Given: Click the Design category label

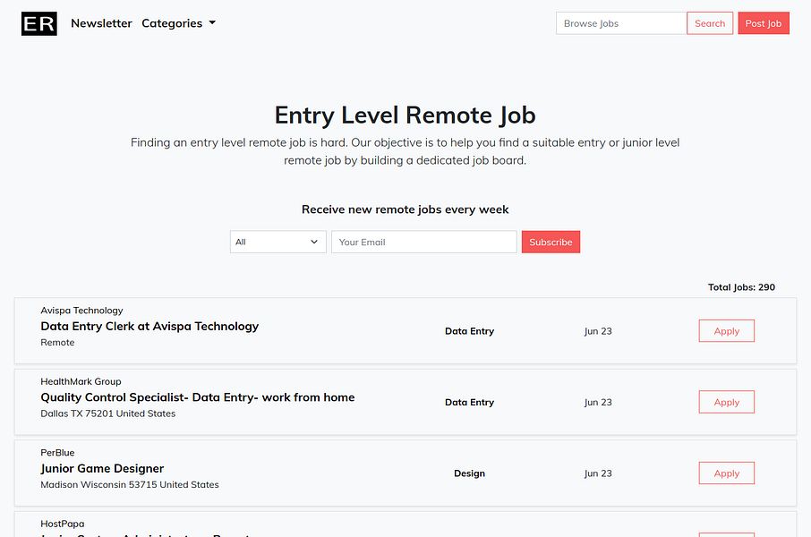Looking at the screenshot, I should (469, 473).
